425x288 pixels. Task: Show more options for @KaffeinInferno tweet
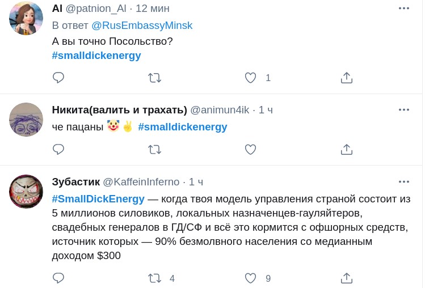(403, 181)
